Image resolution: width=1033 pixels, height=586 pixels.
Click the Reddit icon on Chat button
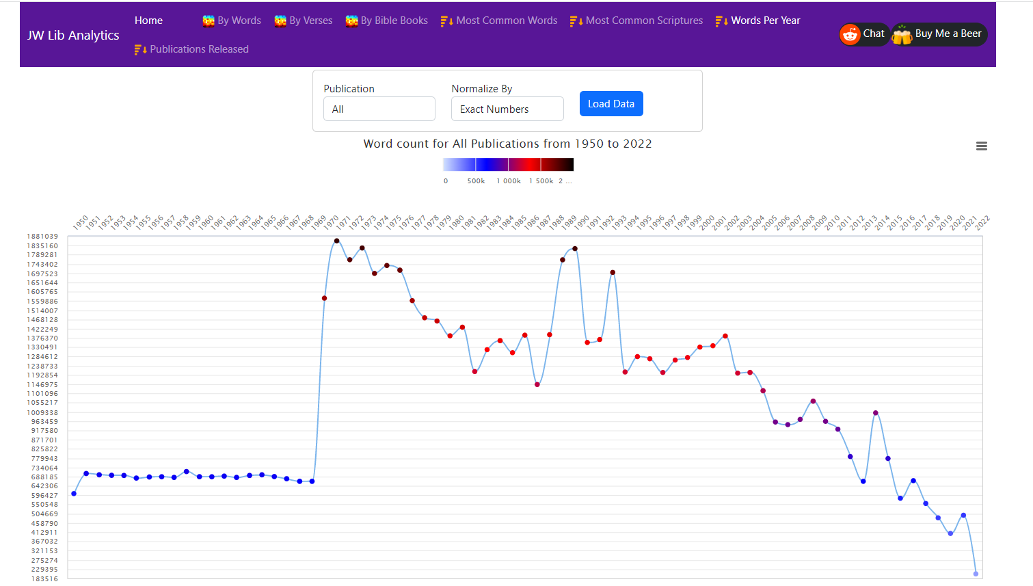tap(850, 34)
